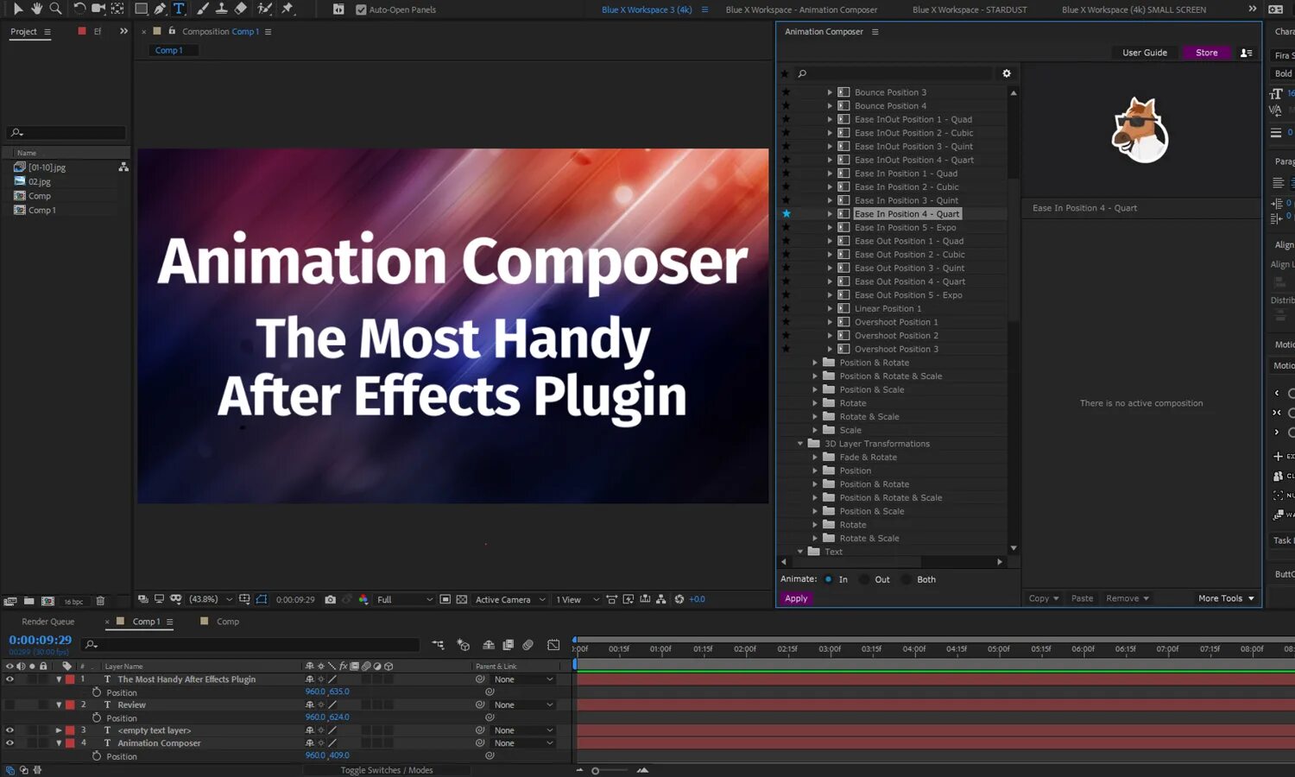1295x777 pixels.
Task: Click the Paste button
Action: tap(1082, 598)
